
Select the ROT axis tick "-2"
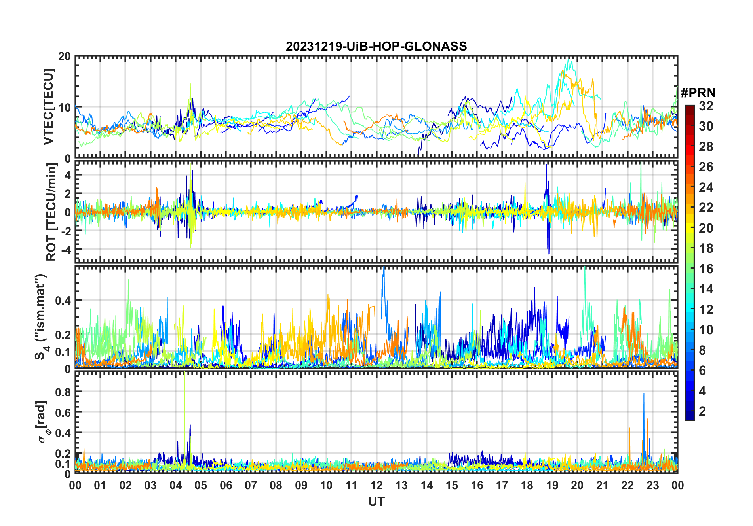(x=65, y=231)
